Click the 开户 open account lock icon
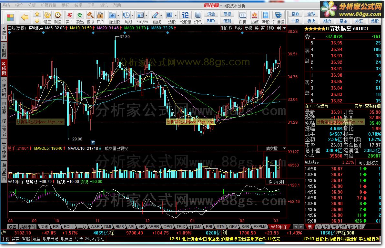The height and width of the screenshot is (248, 385). click(x=100, y=15)
